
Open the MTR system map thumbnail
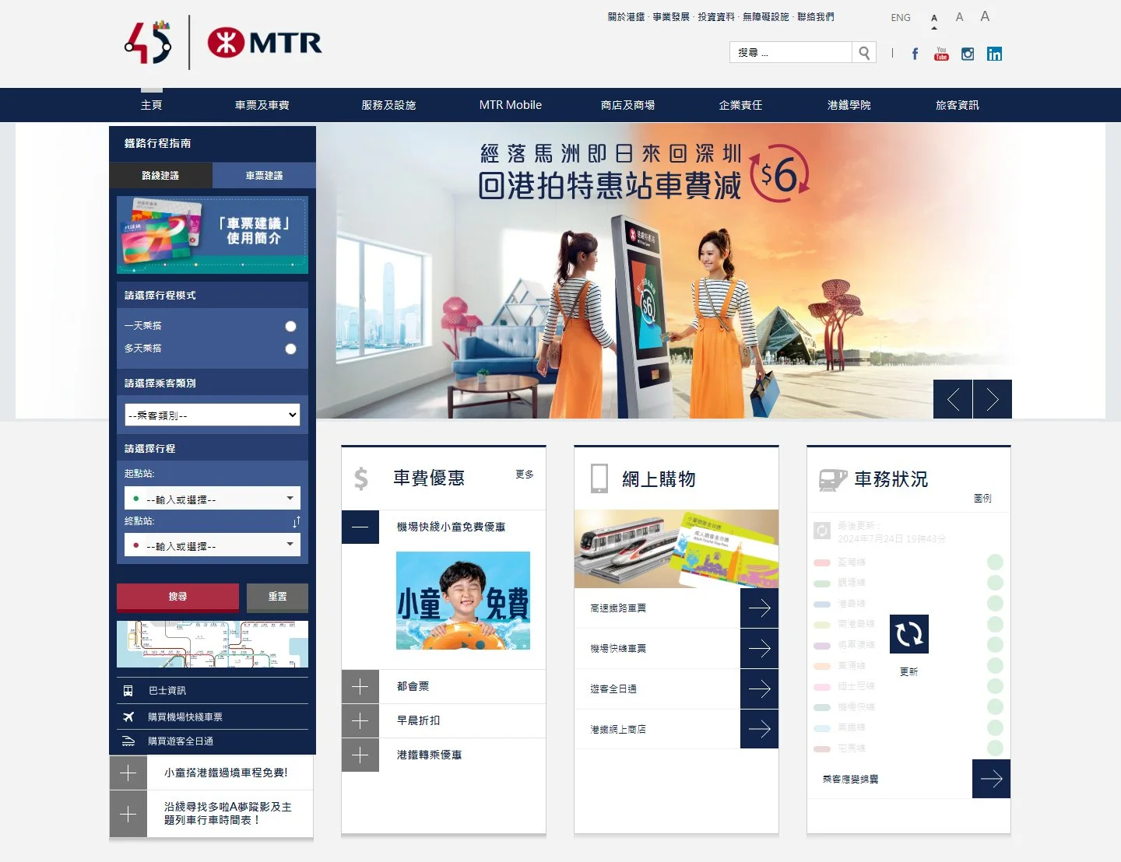coord(213,644)
